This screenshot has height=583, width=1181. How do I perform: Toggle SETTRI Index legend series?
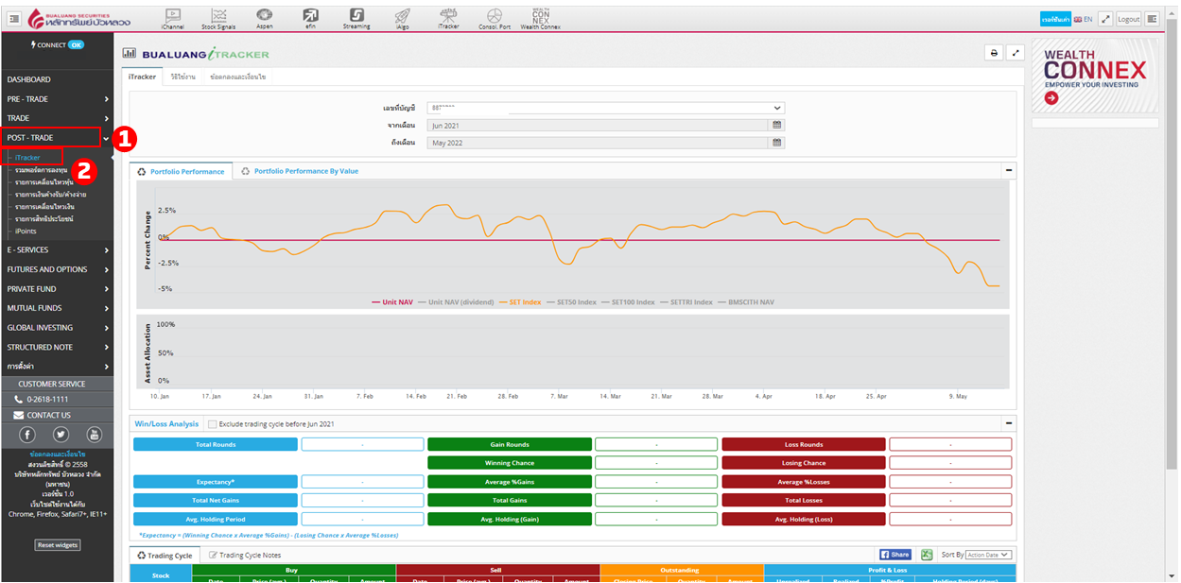coord(686,302)
